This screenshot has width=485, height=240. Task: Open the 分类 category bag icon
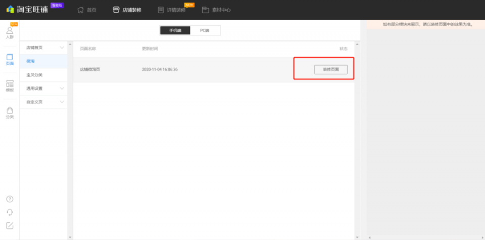[10, 113]
